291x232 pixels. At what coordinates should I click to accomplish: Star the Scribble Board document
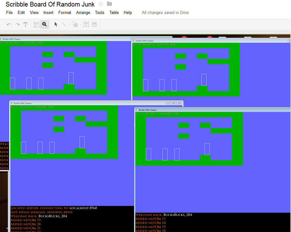101,4
